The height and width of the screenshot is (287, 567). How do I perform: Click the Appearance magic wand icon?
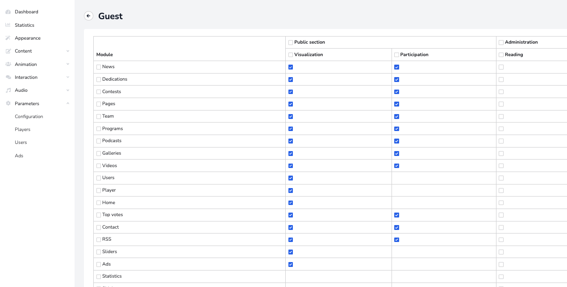point(8,38)
